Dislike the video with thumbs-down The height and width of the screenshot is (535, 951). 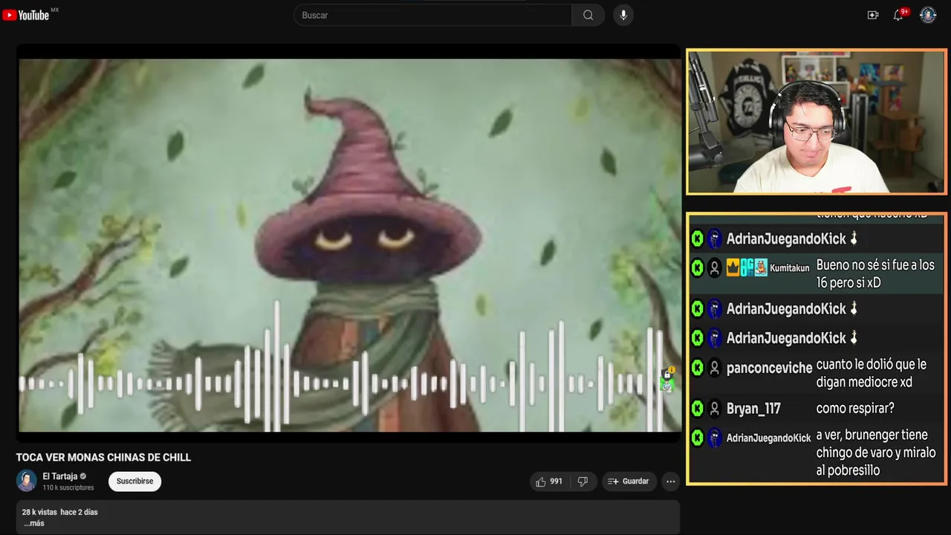[582, 481]
